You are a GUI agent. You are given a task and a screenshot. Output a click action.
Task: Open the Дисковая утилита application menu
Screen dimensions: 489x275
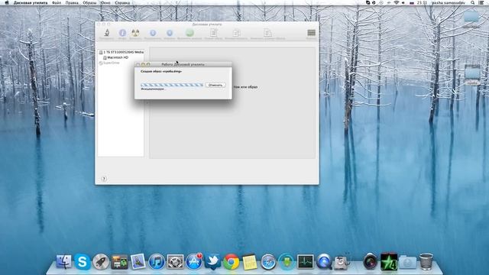31,3
